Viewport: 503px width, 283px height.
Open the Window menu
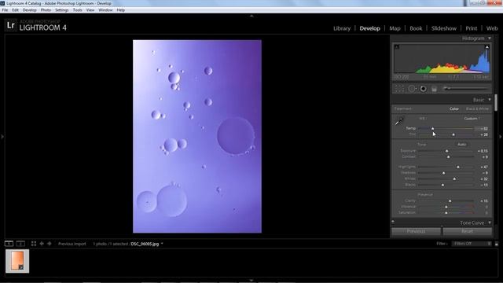click(105, 10)
